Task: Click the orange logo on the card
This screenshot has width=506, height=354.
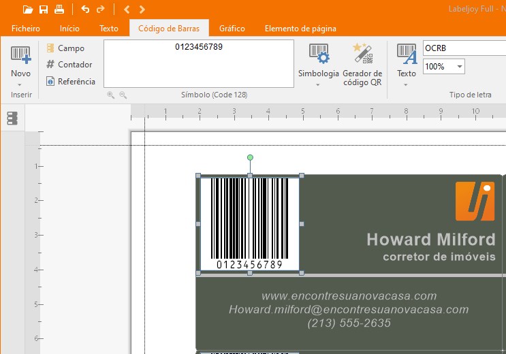Action: [x=475, y=202]
